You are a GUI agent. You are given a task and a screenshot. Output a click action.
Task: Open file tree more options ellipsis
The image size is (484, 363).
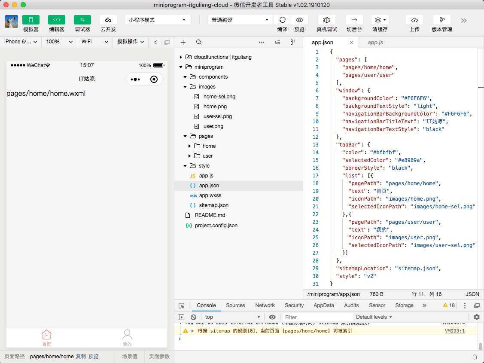(262, 42)
